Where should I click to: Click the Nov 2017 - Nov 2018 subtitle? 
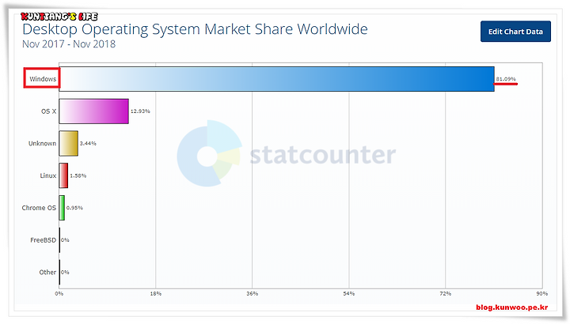click(69, 44)
